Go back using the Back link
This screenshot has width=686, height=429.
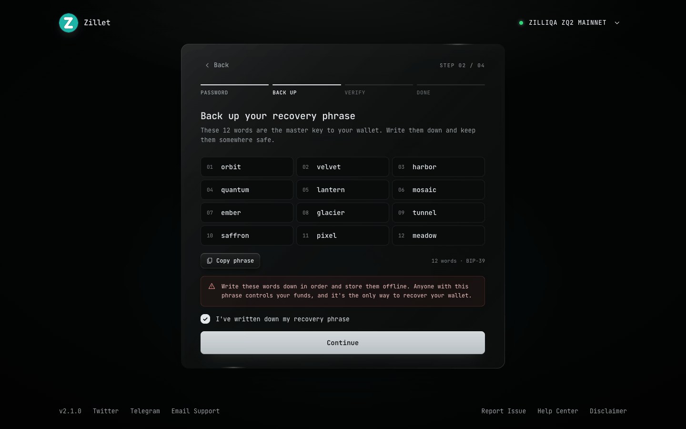coord(217,65)
